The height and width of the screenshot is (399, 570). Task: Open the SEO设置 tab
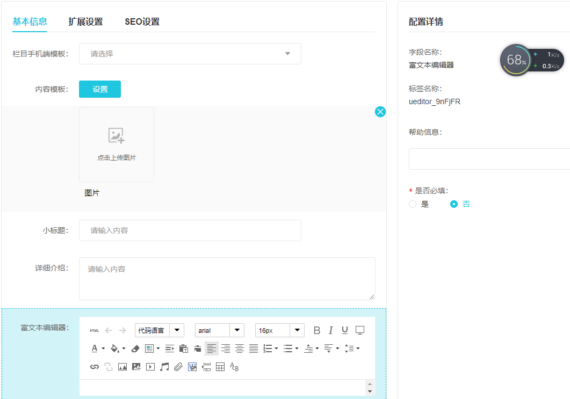(142, 22)
